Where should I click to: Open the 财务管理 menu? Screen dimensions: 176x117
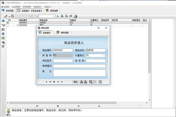pyautogui.click(x=27, y=7)
